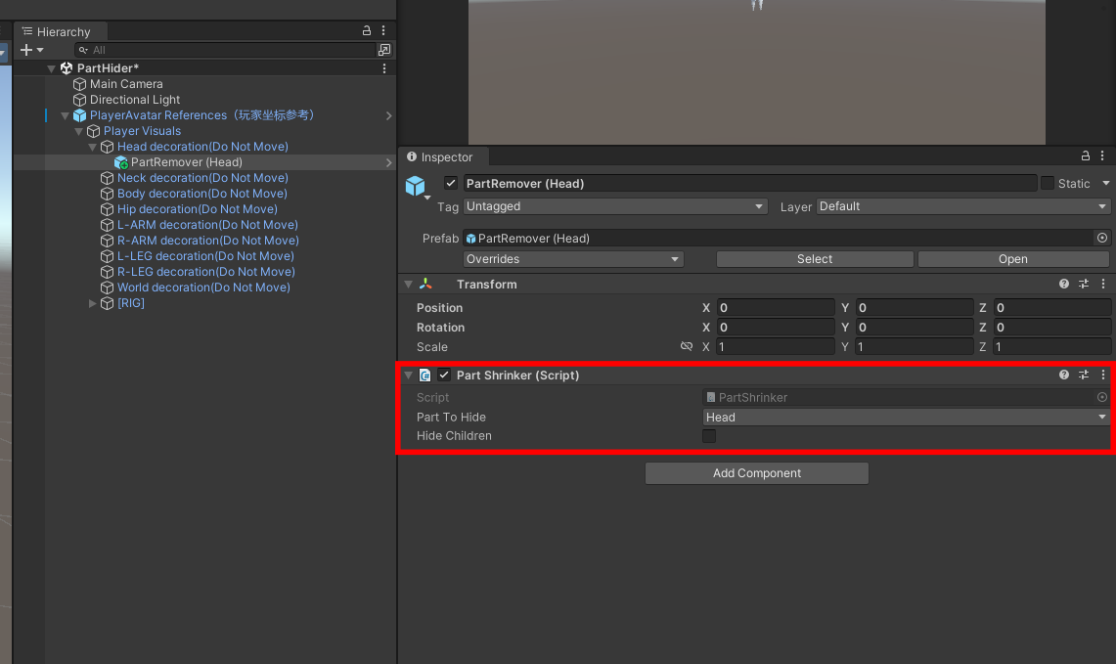Open the Transform presets icon
Image resolution: width=1116 pixels, height=664 pixels.
(1084, 284)
